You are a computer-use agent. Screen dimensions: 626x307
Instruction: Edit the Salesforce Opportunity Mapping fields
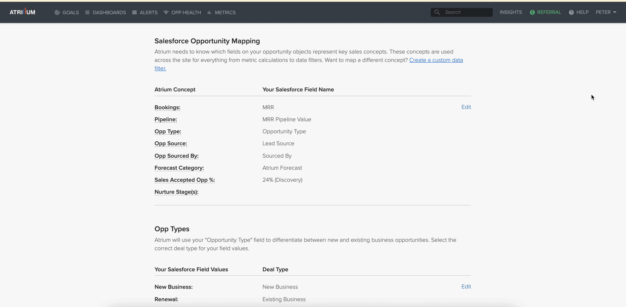click(x=466, y=107)
